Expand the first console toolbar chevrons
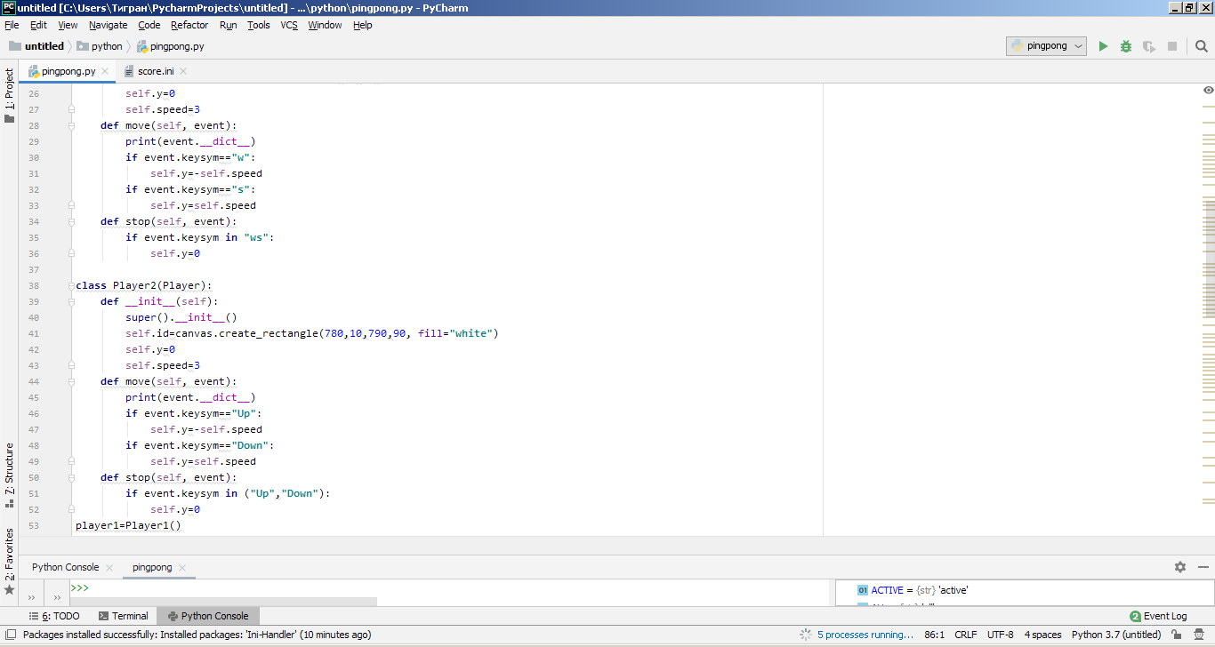Viewport: 1215px width, 647px height. coord(32,597)
